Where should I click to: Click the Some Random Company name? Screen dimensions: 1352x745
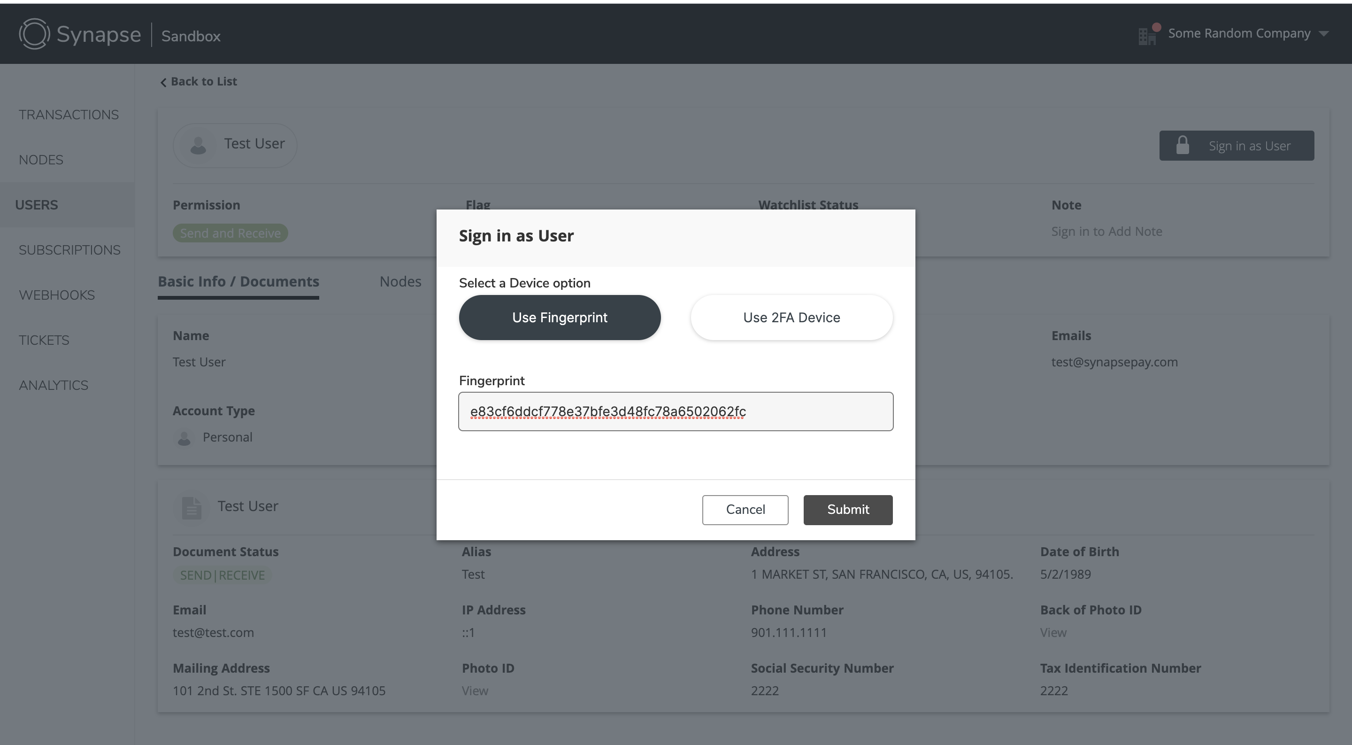click(1239, 34)
